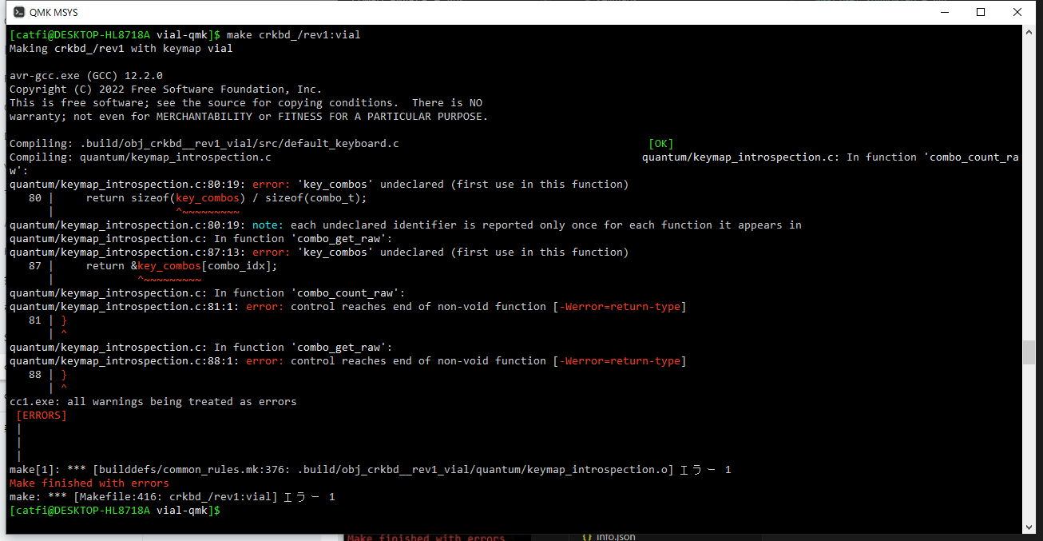Click the error message at keymap_introspection.c:87:13

point(319,253)
